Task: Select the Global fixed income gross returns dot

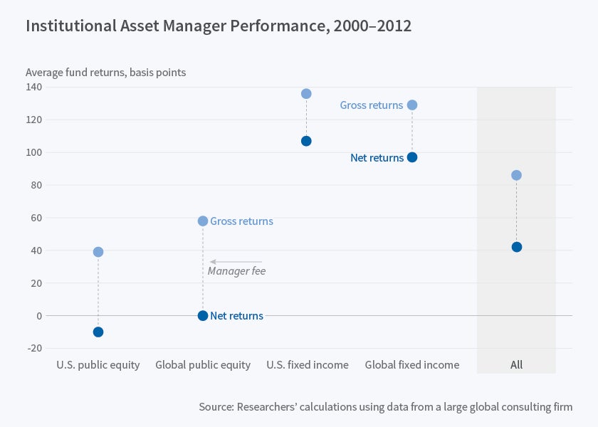Action: tap(412, 105)
